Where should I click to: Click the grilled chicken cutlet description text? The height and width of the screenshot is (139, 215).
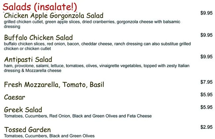coord(92,22)
